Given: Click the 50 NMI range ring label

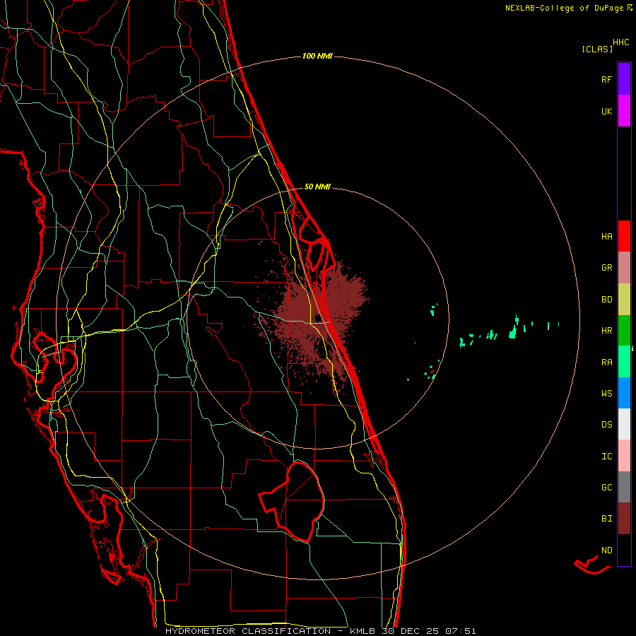Looking at the screenshot, I should click(x=317, y=187).
